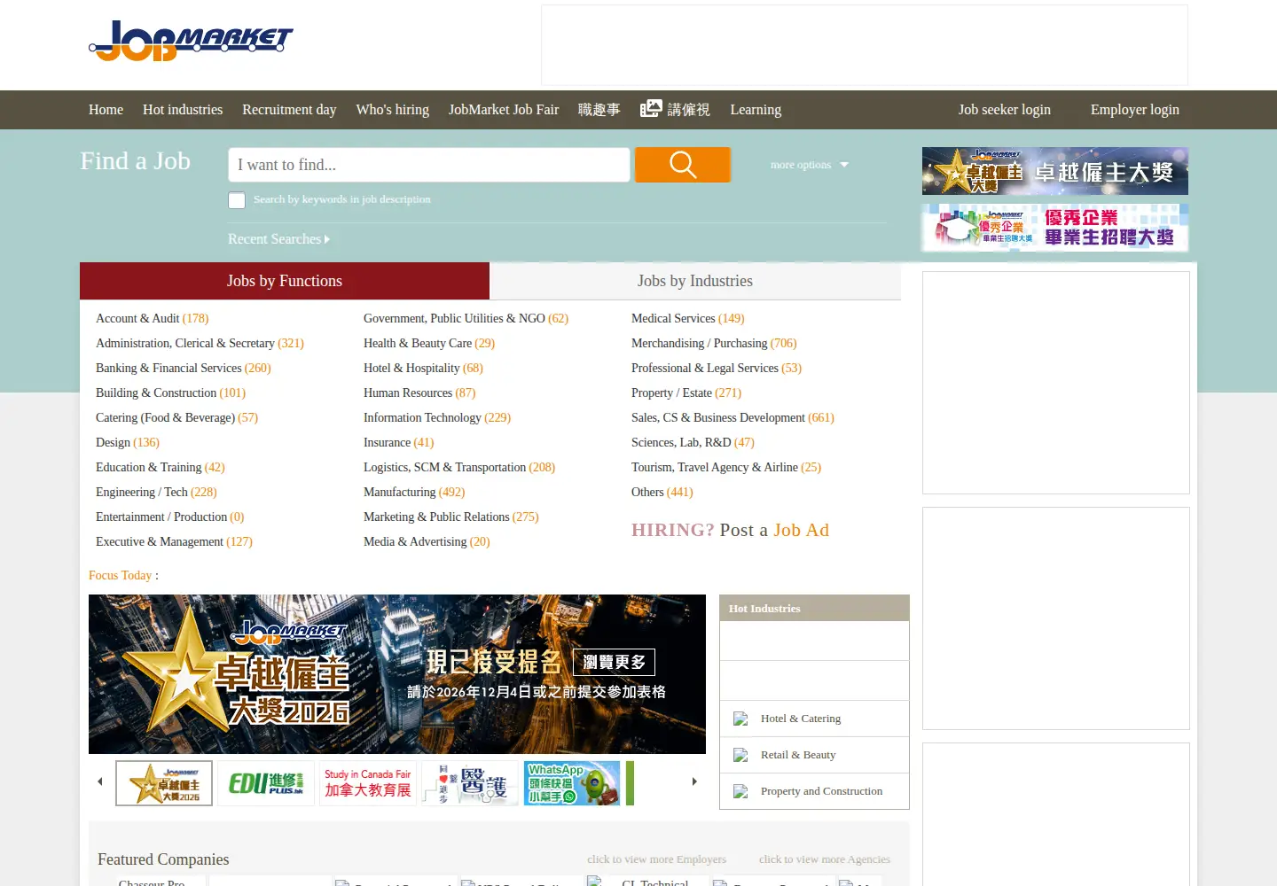This screenshot has width=1277, height=886.
Task: Open the Learning menu item
Action: pos(756,110)
